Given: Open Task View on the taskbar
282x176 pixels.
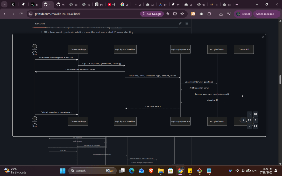Looking at the screenshot, I should coord(122,171).
